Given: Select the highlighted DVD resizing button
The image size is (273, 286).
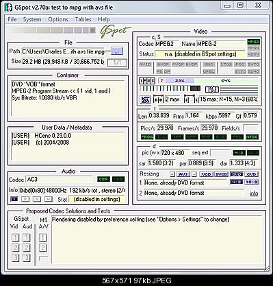Looking at the screenshot, I should [236, 174].
